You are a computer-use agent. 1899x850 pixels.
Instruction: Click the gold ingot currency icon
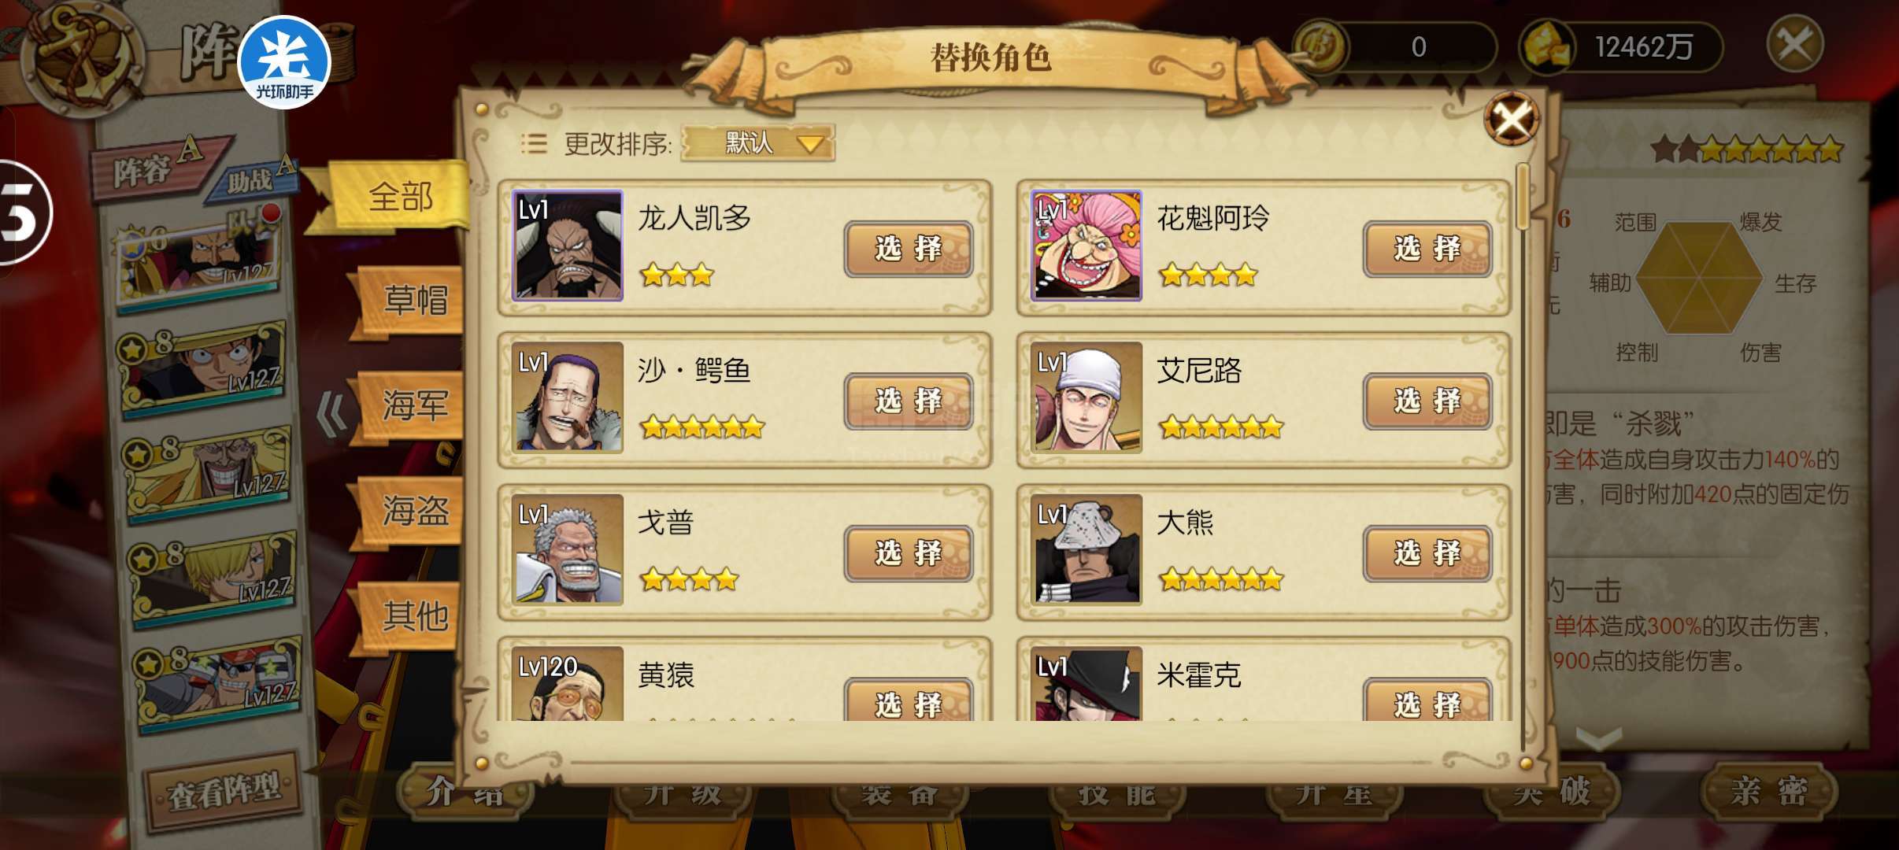click(1547, 46)
